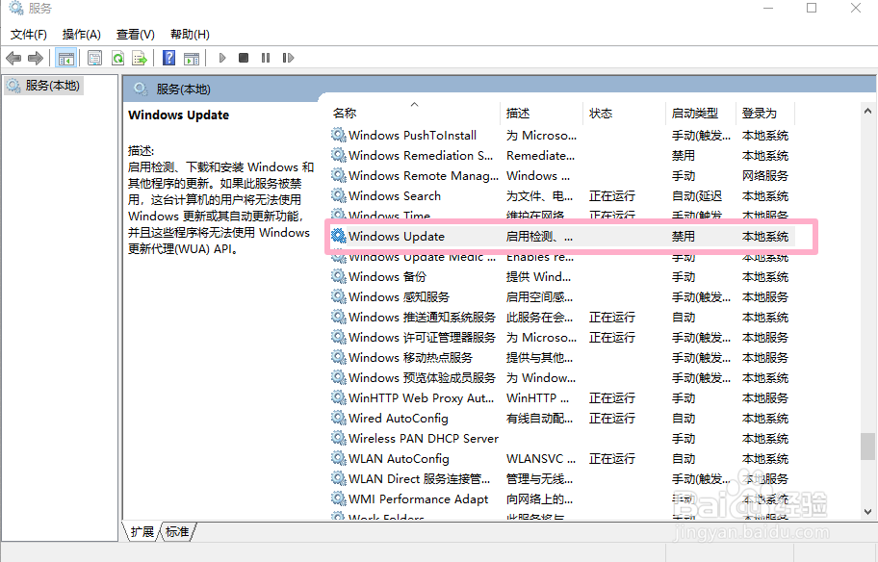Click 正在运行 status of Windows Search
Viewport: 878px width, 562px height.
pyautogui.click(x=612, y=196)
